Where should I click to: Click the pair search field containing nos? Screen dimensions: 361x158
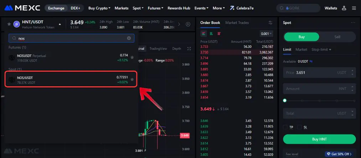pos(71,38)
